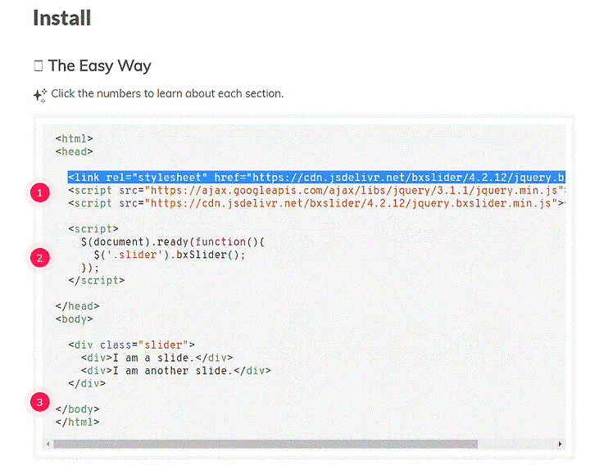This screenshot has width=590, height=465.
Task: Click the googleapis jquery.min.js script line
Action: [x=316, y=191]
